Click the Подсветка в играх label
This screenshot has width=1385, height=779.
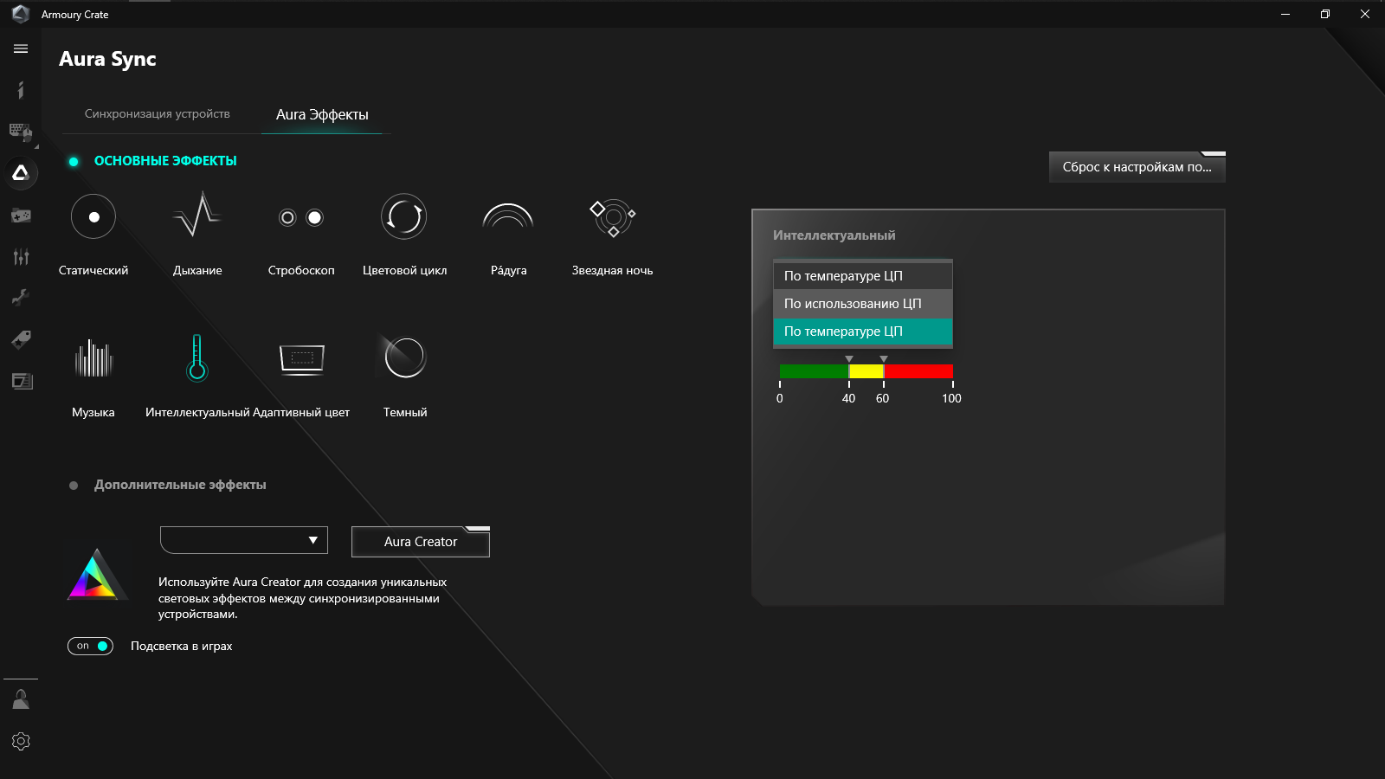tap(182, 647)
